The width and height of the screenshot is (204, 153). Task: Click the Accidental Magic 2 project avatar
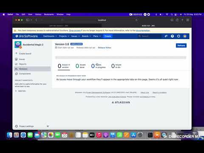[x=18, y=45]
